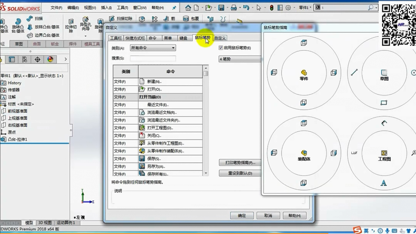This screenshot has width=416, height=234.
Task: Click the 确定 button
Action: [242, 216]
